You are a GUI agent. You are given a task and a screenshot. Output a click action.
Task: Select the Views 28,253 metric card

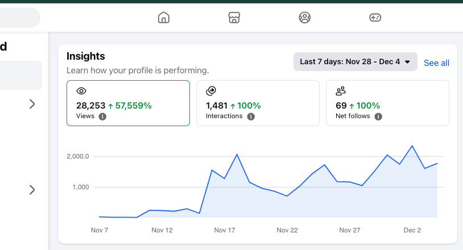pyautogui.click(x=128, y=103)
